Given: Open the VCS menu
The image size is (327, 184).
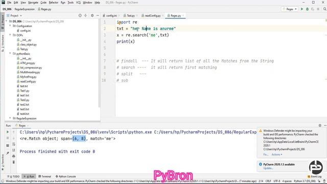Looking at the screenshot, I should [78, 3].
